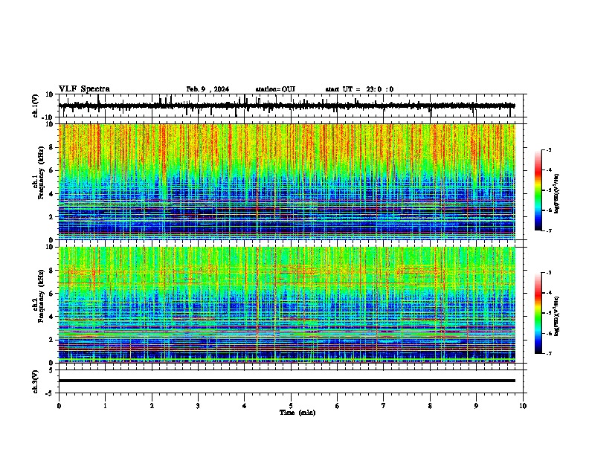Click inside the ch.2 spectrogram panel
Viewport: 589px width, 455px height.
287,305
